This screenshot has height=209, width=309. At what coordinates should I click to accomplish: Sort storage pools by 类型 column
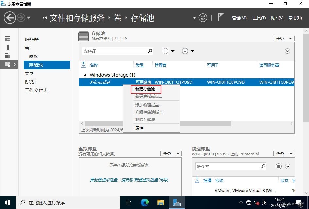[x=140, y=65]
